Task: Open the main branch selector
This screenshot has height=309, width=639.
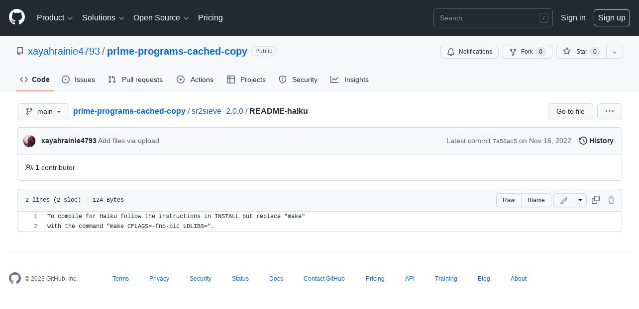Action: pos(43,111)
